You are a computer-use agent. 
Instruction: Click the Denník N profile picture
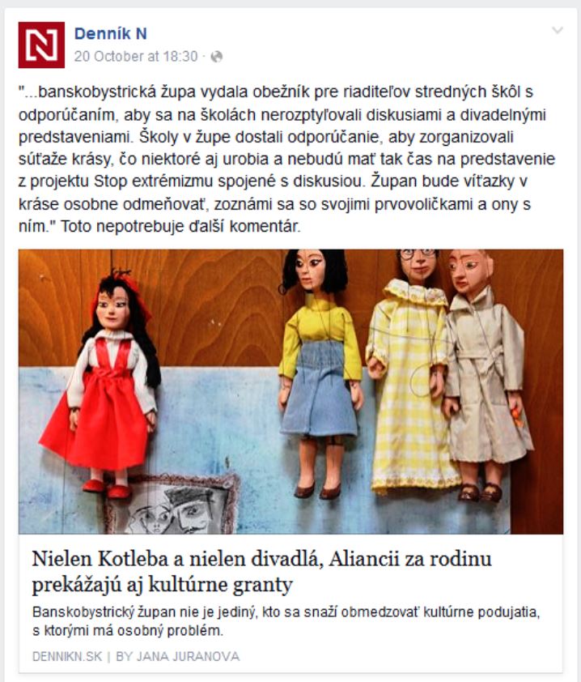[x=41, y=45]
